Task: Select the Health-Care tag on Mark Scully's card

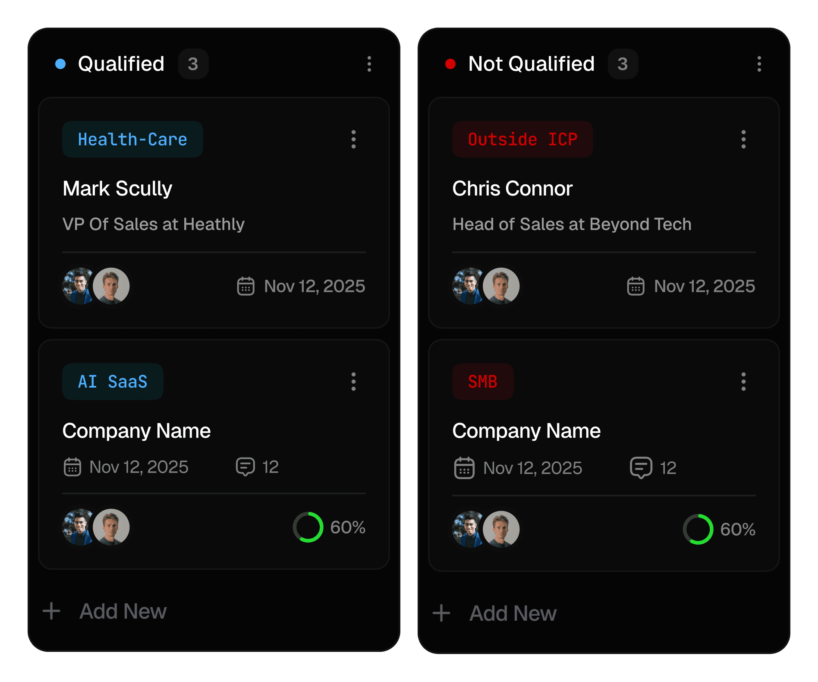Action: (132, 139)
